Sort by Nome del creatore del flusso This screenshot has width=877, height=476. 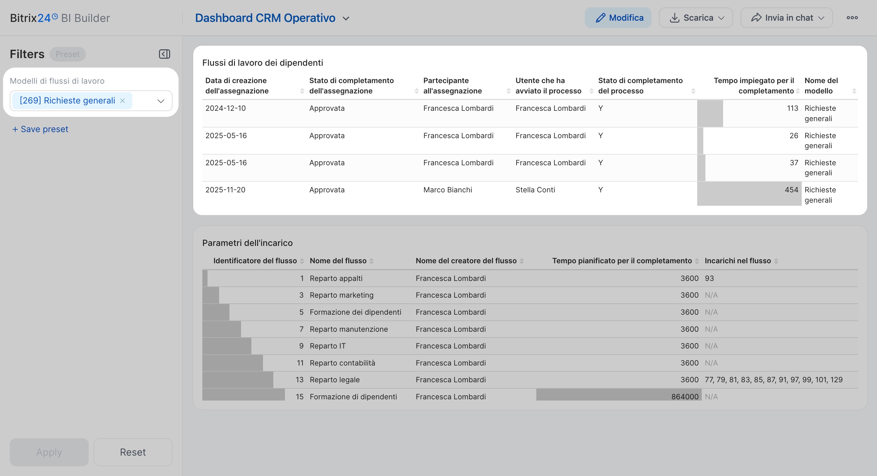(522, 261)
